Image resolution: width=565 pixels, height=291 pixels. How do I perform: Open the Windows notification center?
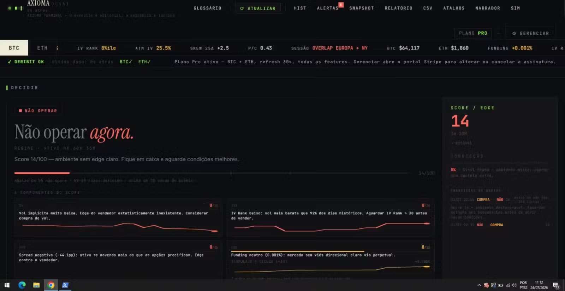tap(556, 285)
